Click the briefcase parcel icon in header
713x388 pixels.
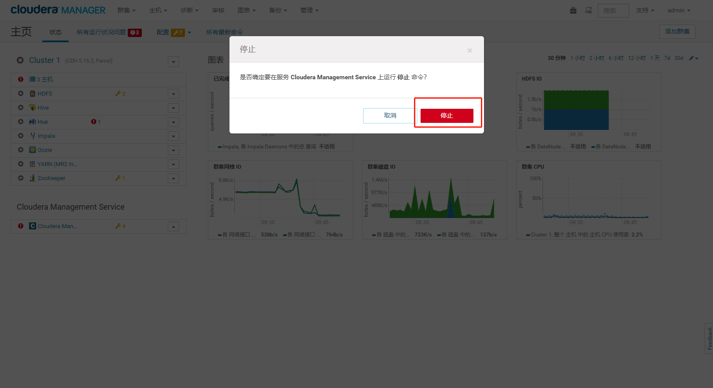573,10
